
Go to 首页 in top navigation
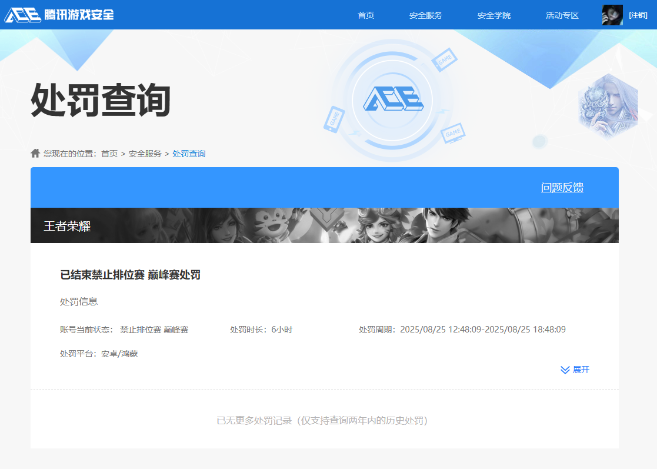366,15
